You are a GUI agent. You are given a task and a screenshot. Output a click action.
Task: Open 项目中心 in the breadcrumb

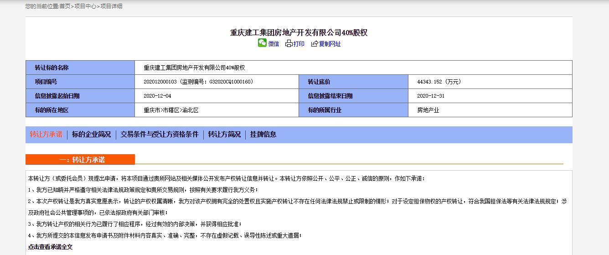tap(85, 6)
